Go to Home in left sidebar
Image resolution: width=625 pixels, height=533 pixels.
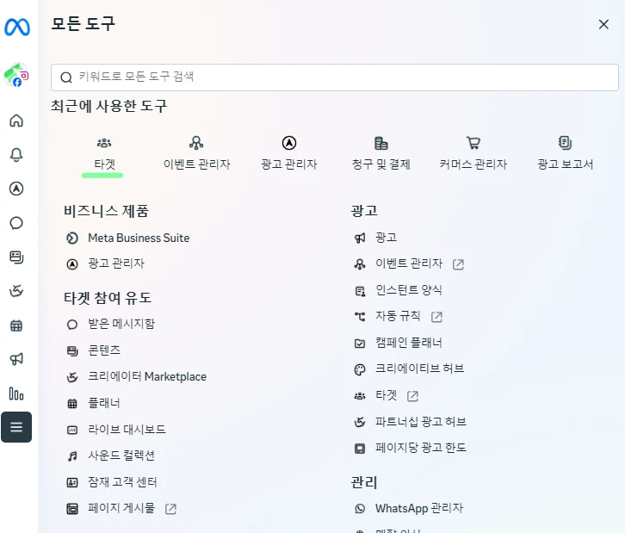16,120
